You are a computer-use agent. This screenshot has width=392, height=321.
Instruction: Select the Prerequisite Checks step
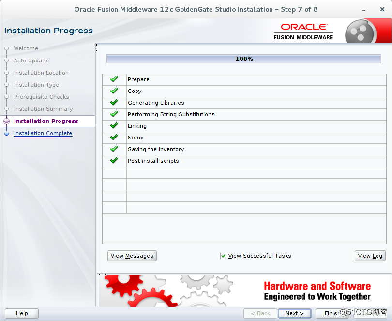[x=42, y=97]
